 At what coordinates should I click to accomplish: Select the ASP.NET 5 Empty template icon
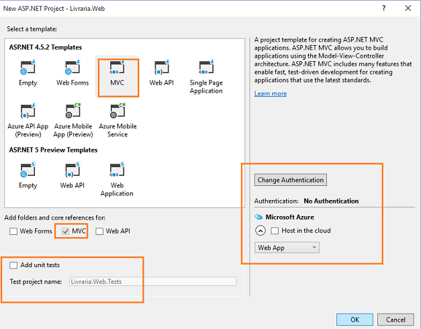28,170
